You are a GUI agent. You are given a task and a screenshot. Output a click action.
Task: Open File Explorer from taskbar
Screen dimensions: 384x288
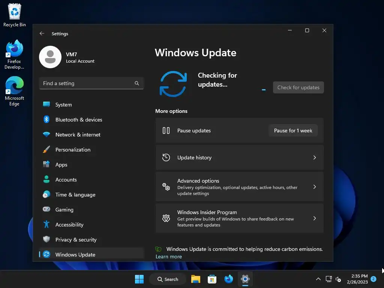196,279
